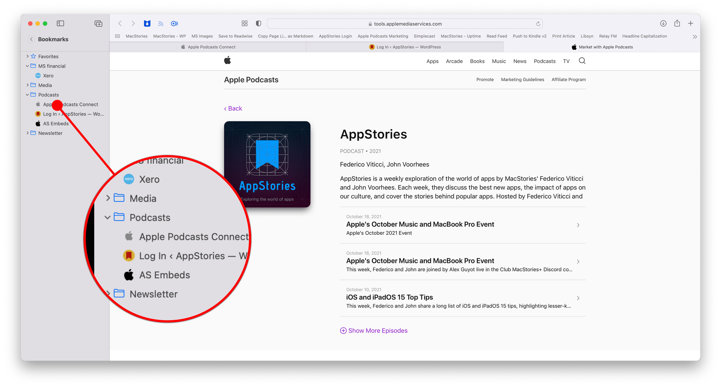This screenshot has height=388, width=721.
Task: Open the tab group new tab icon
Action: pos(99,24)
